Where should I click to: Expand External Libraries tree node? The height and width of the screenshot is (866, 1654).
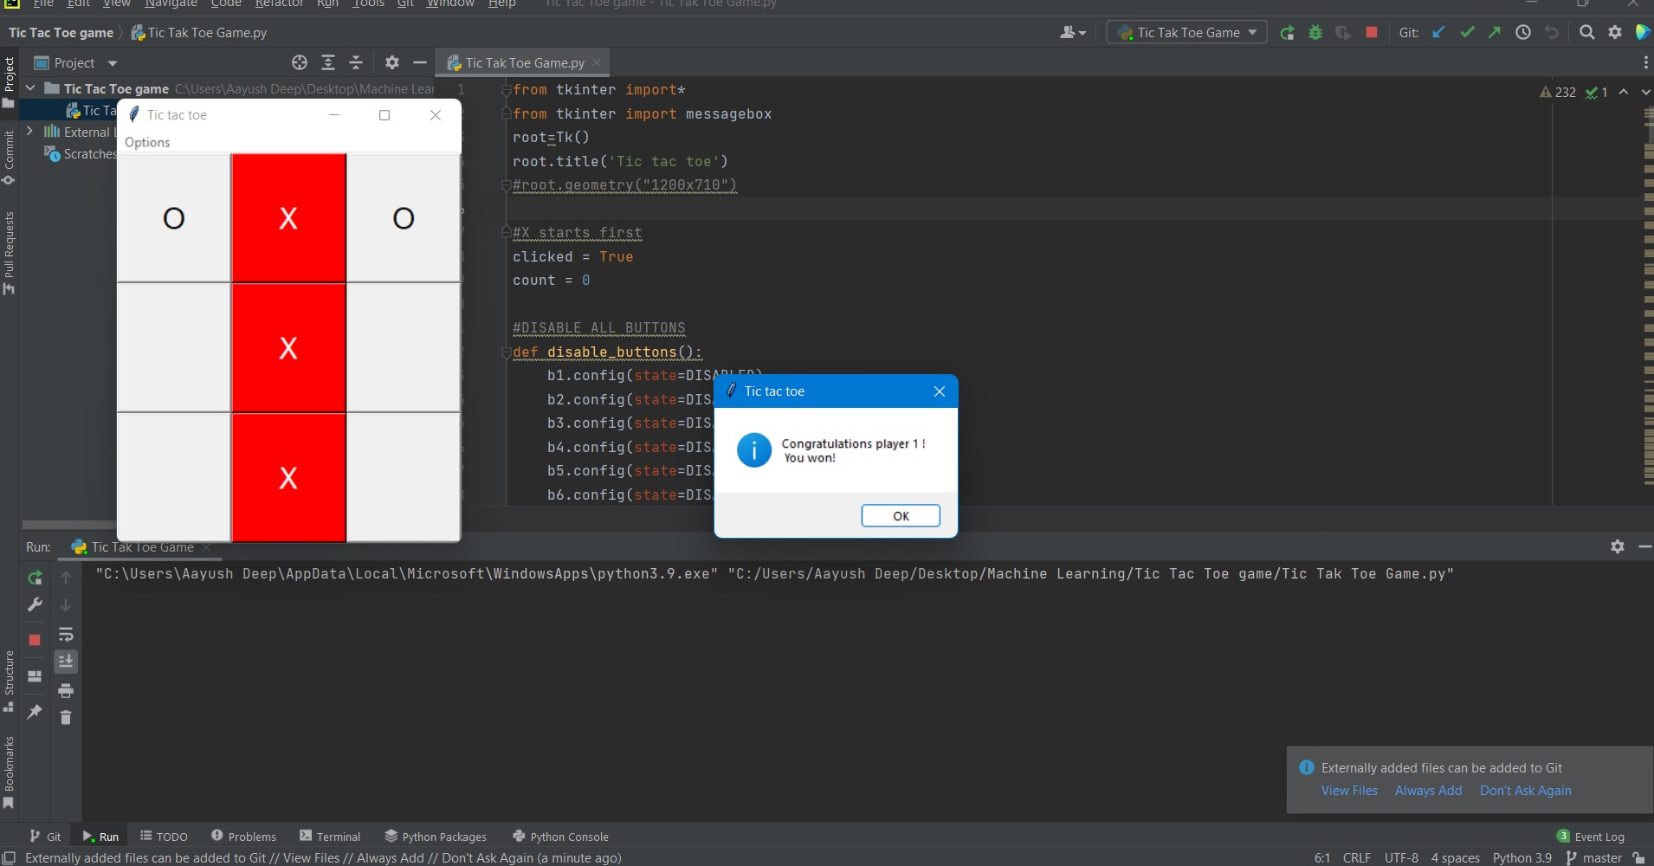[x=29, y=132]
